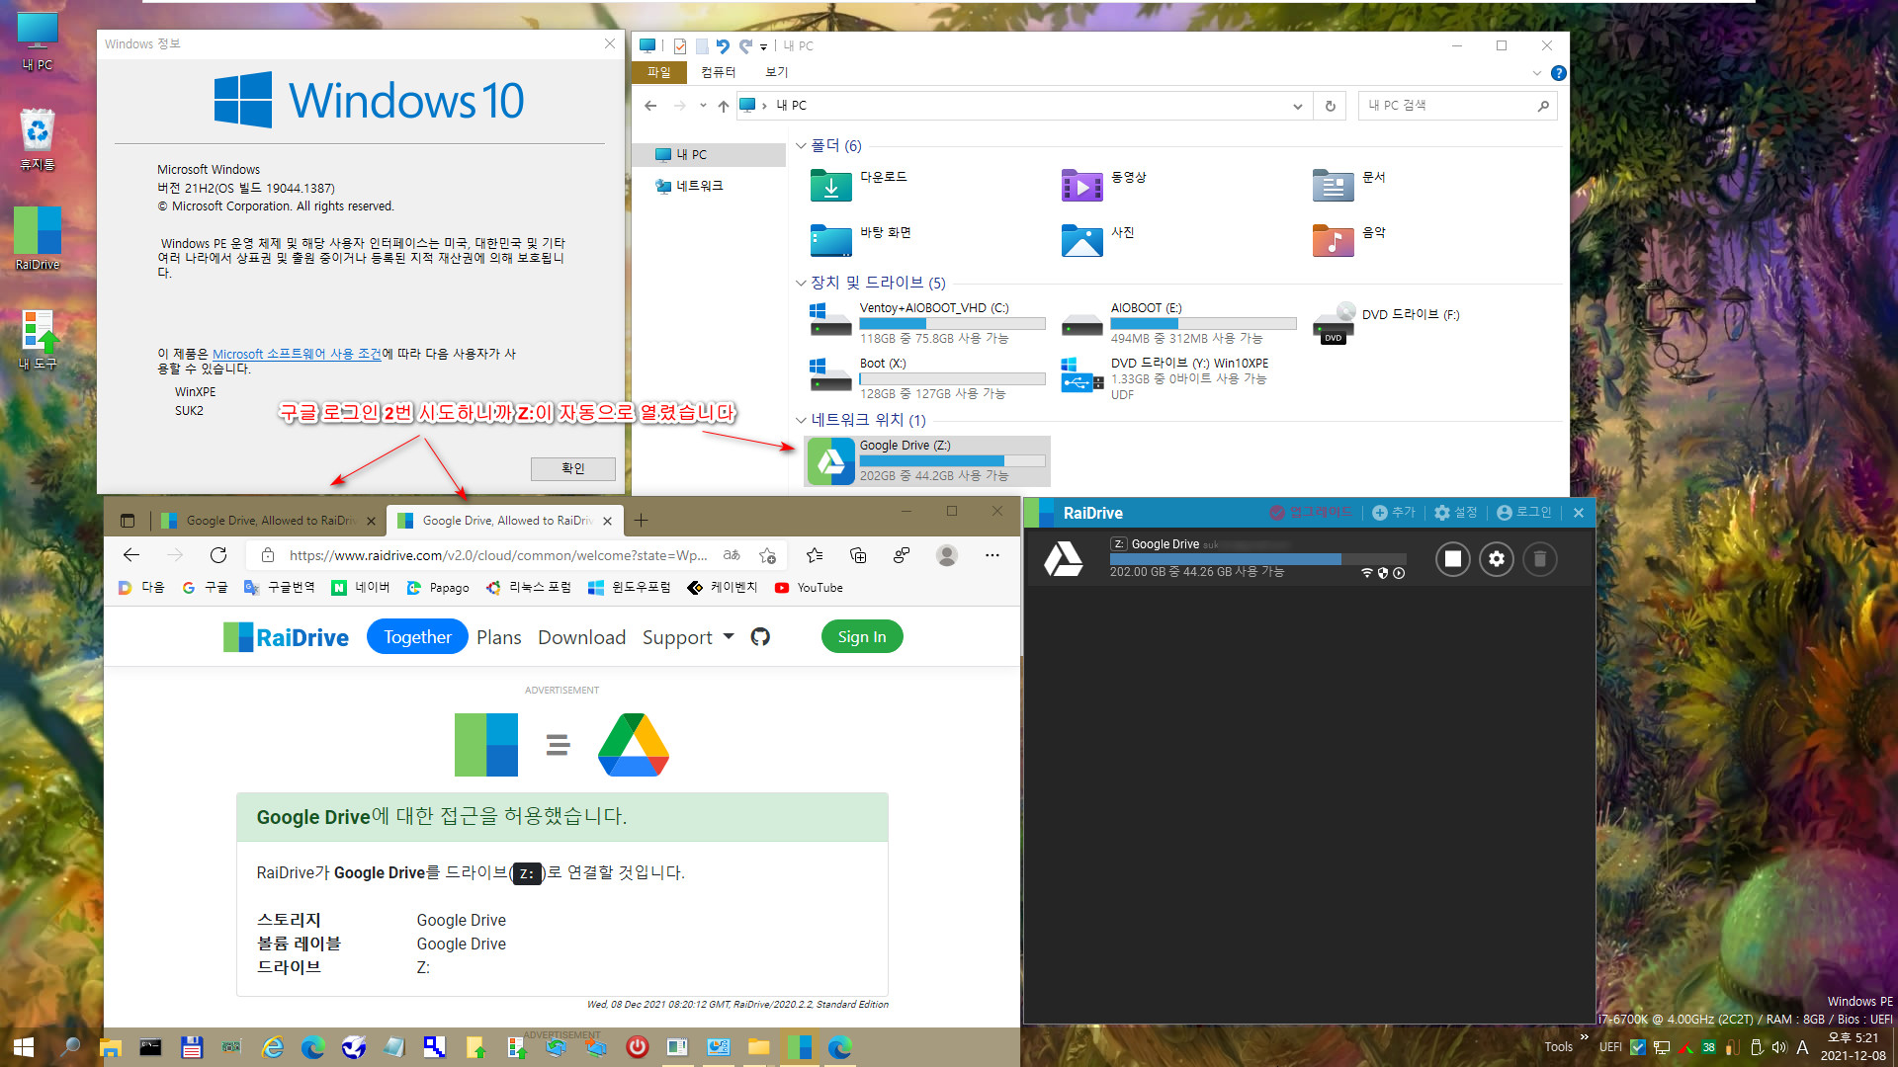Go up one level in Explorer

[724, 106]
